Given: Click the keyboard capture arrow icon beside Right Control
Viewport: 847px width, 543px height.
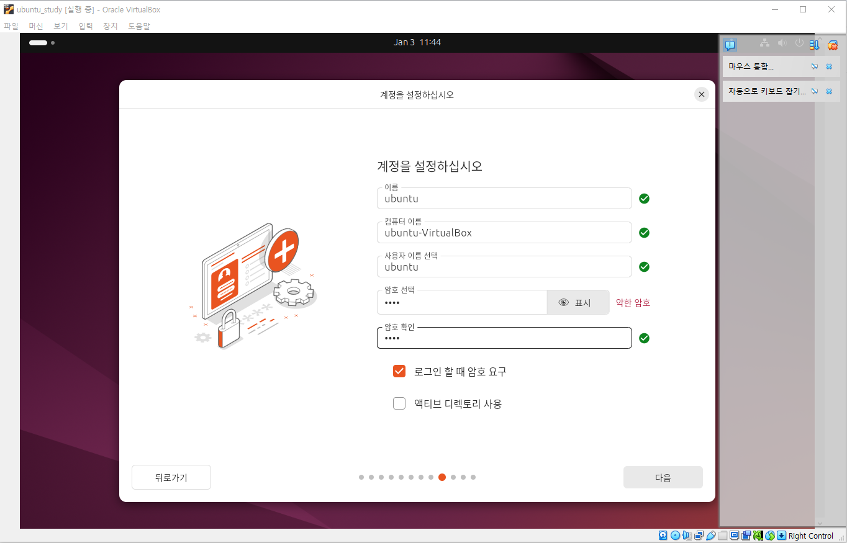Looking at the screenshot, I should [782, 536].
